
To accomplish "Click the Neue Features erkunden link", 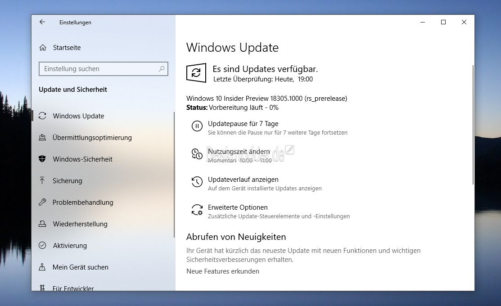I will coord(223,271).
